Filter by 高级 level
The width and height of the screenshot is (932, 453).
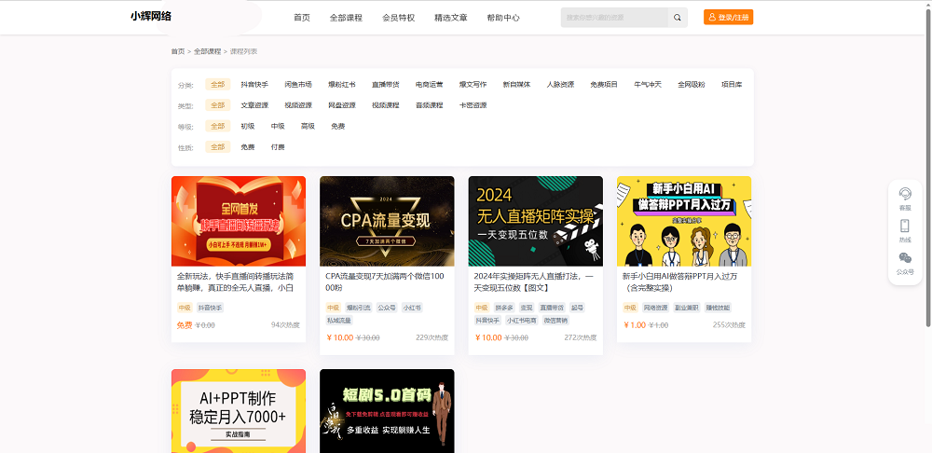click(308, 126)
